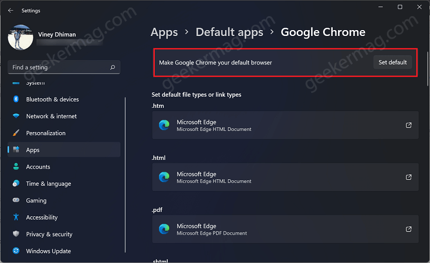Open Windows Update settings

pos(64,251)
